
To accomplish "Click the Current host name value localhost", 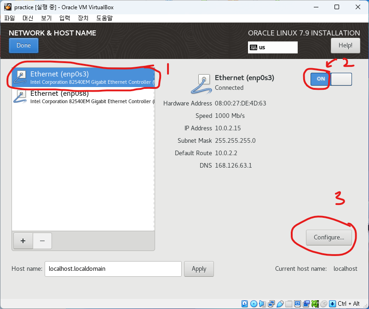I will click(x=345, y=269).
